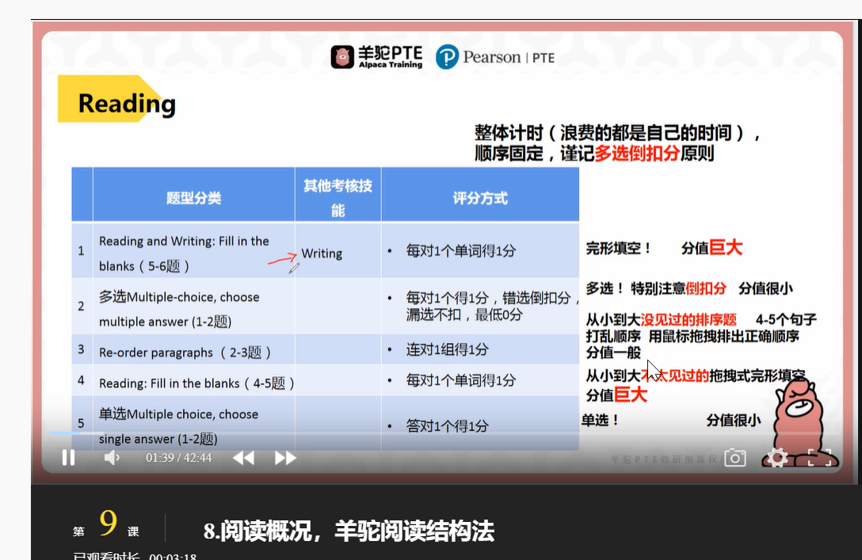Click the Re-order paragraphs row text

[185, 352]
